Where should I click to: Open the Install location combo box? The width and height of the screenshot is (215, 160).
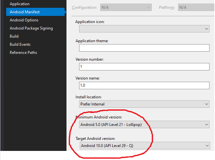(x=144, y=104)
